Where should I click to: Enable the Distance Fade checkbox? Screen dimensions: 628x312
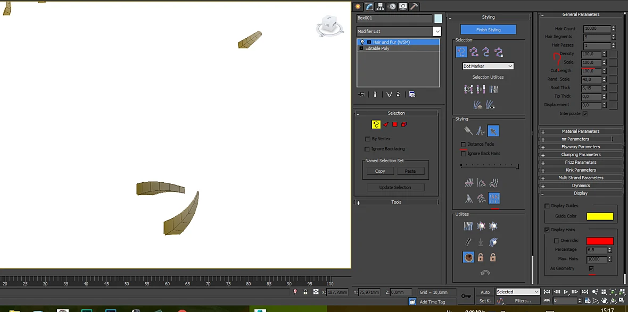pyautogui.click(x=464, y=144)
